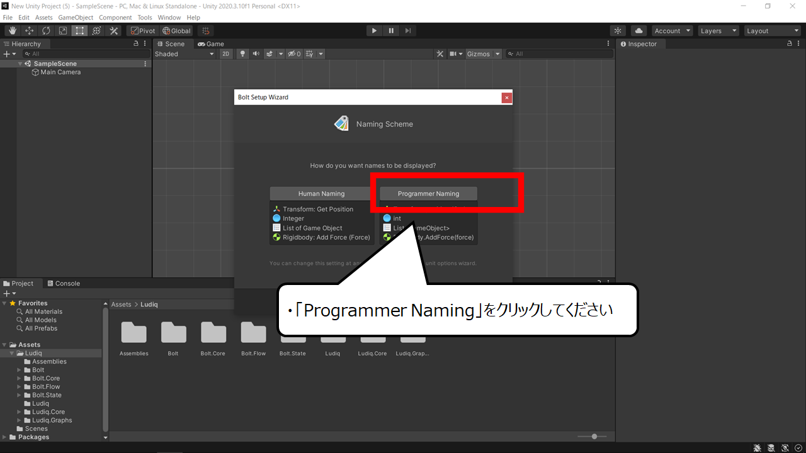806x453 pixels.
Task: Toggle grid snapping icon in toolbar
Action: (x=205, y=31)
